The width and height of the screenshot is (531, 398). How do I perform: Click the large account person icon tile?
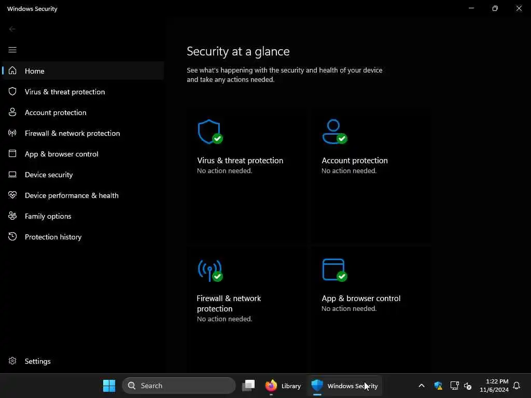pos(334,132)
